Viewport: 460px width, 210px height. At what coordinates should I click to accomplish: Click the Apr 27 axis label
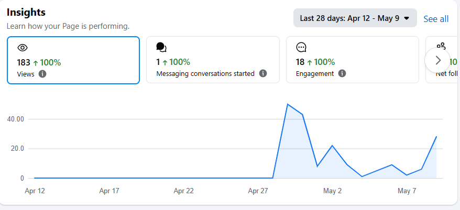(258, 191)
